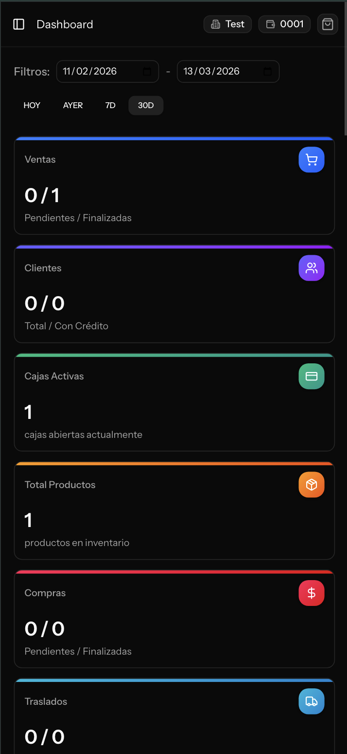The width and height of the screenshot is (347, 754).
Task: Open the sidebar panel toggle icon
Action: [x=18, y=24]
